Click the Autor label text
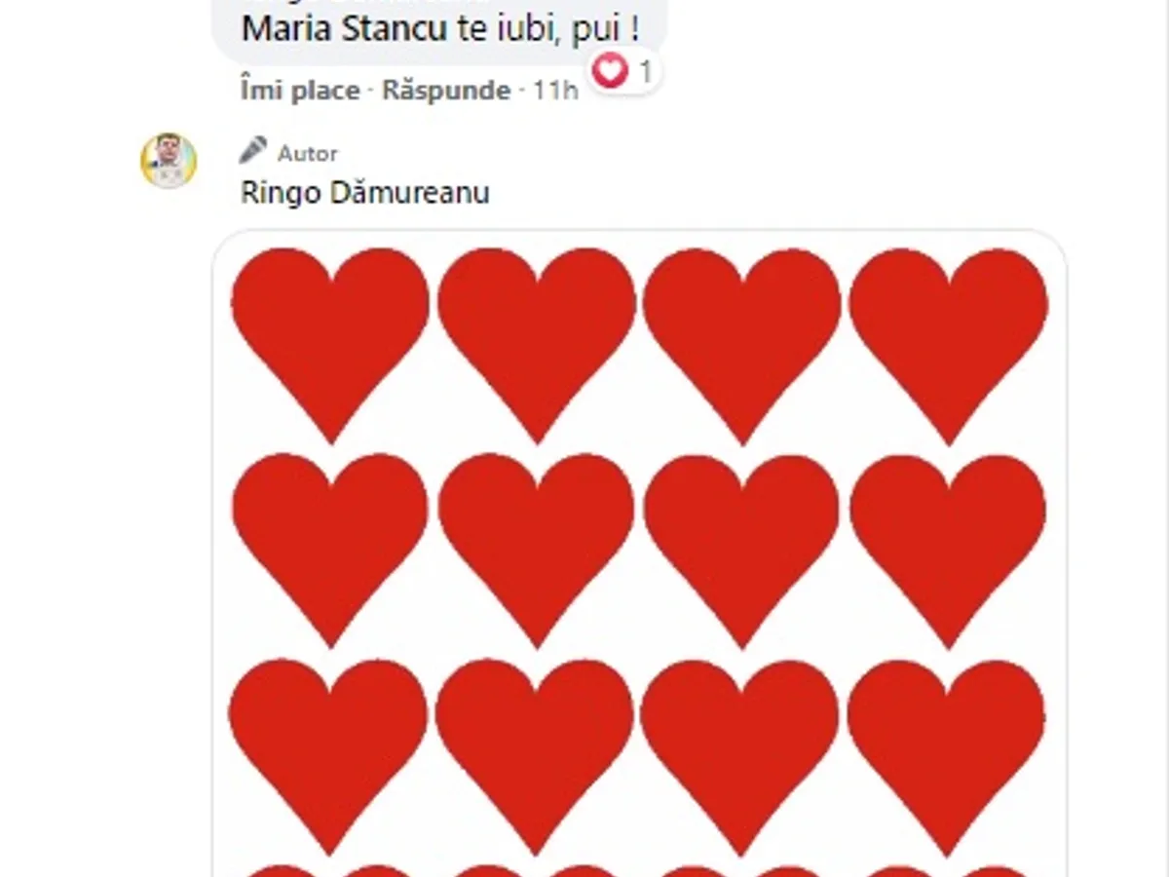The width and height of the screenshot is (1169, 877). point(308,153)
